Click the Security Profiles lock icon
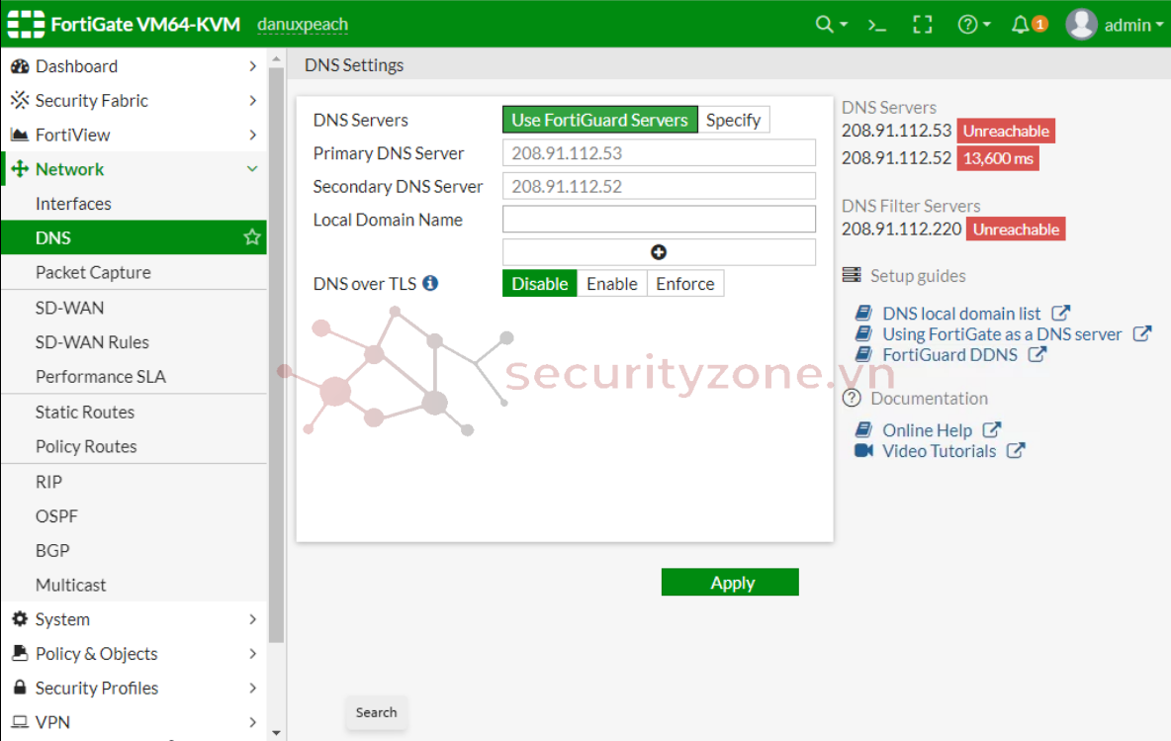The width and height of the screenshot is (1171, 741). pos(20,688)
